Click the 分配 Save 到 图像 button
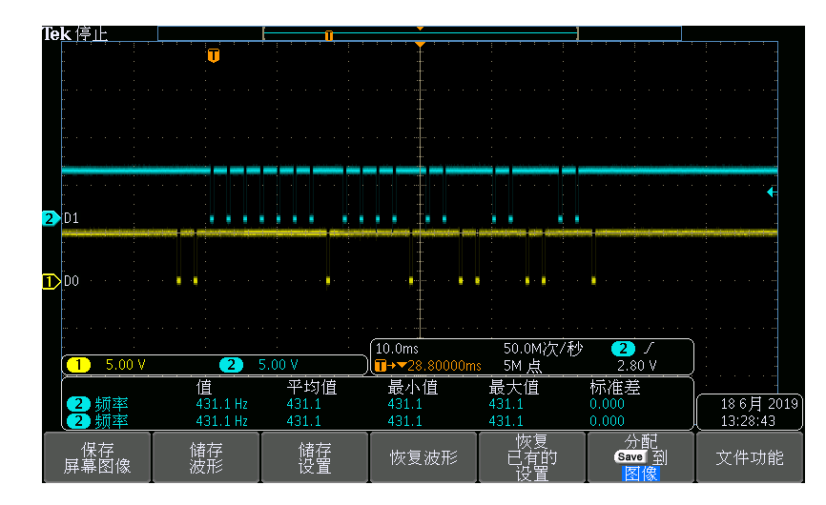The height and width of the screenshot is (505, 826). [x=641, y=457]
